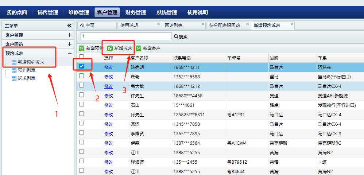Screen dimensions: 364x175
Task: Click the 新增客户 add icon
Action: [x=139, y=48]
